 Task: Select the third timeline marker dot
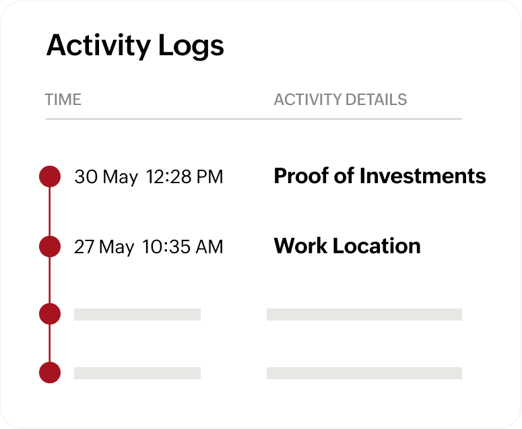pos(50,314)
